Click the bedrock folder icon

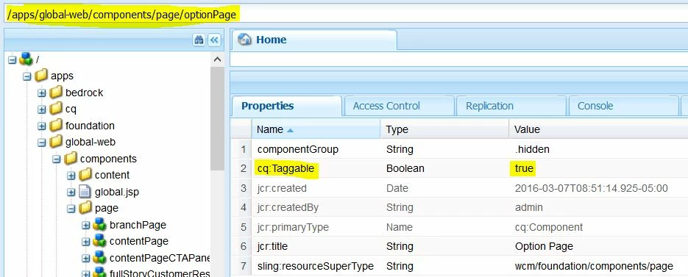pyautogui.click(x=56, y=93)
